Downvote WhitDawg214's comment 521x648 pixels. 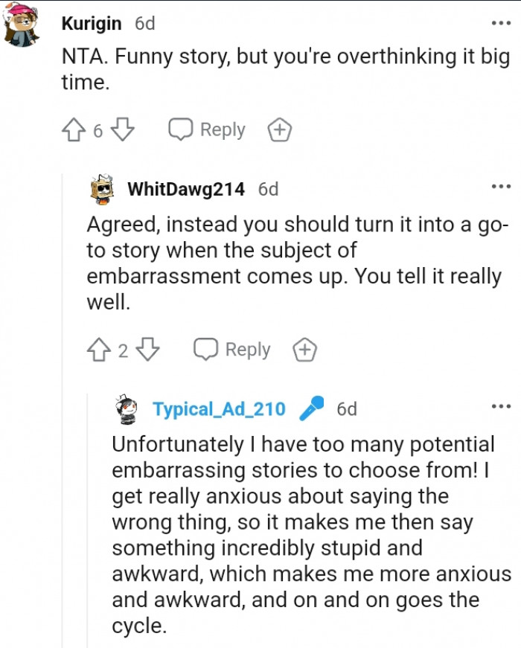click(149, 350)
